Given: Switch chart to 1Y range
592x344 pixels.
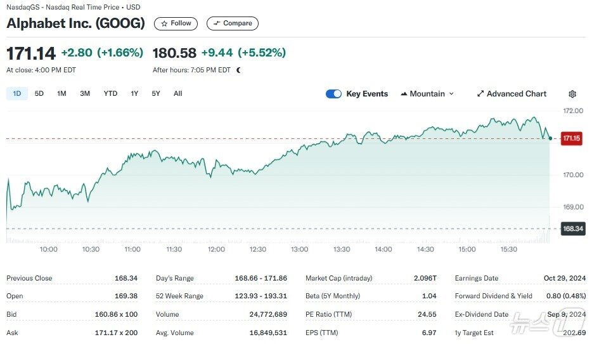Looking at the screenshot, I should click(134, 94).
